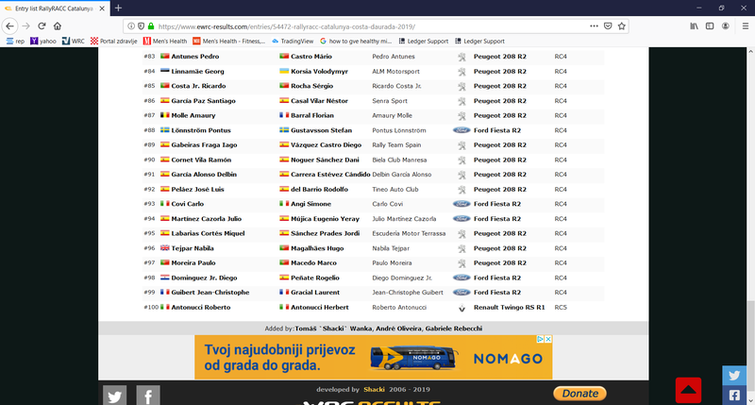Click Renault logo in row #100
Image resolution: width=755 pixels, height=405 pixels.
point(461,308)
